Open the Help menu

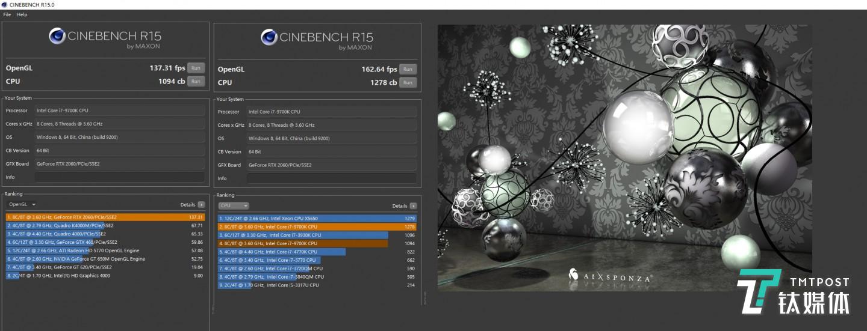click(x=22, y=14)
